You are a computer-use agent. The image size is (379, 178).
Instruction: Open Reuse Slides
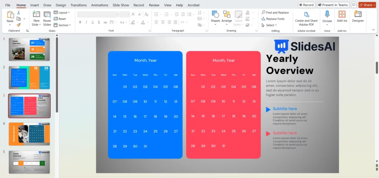[47, 18]
